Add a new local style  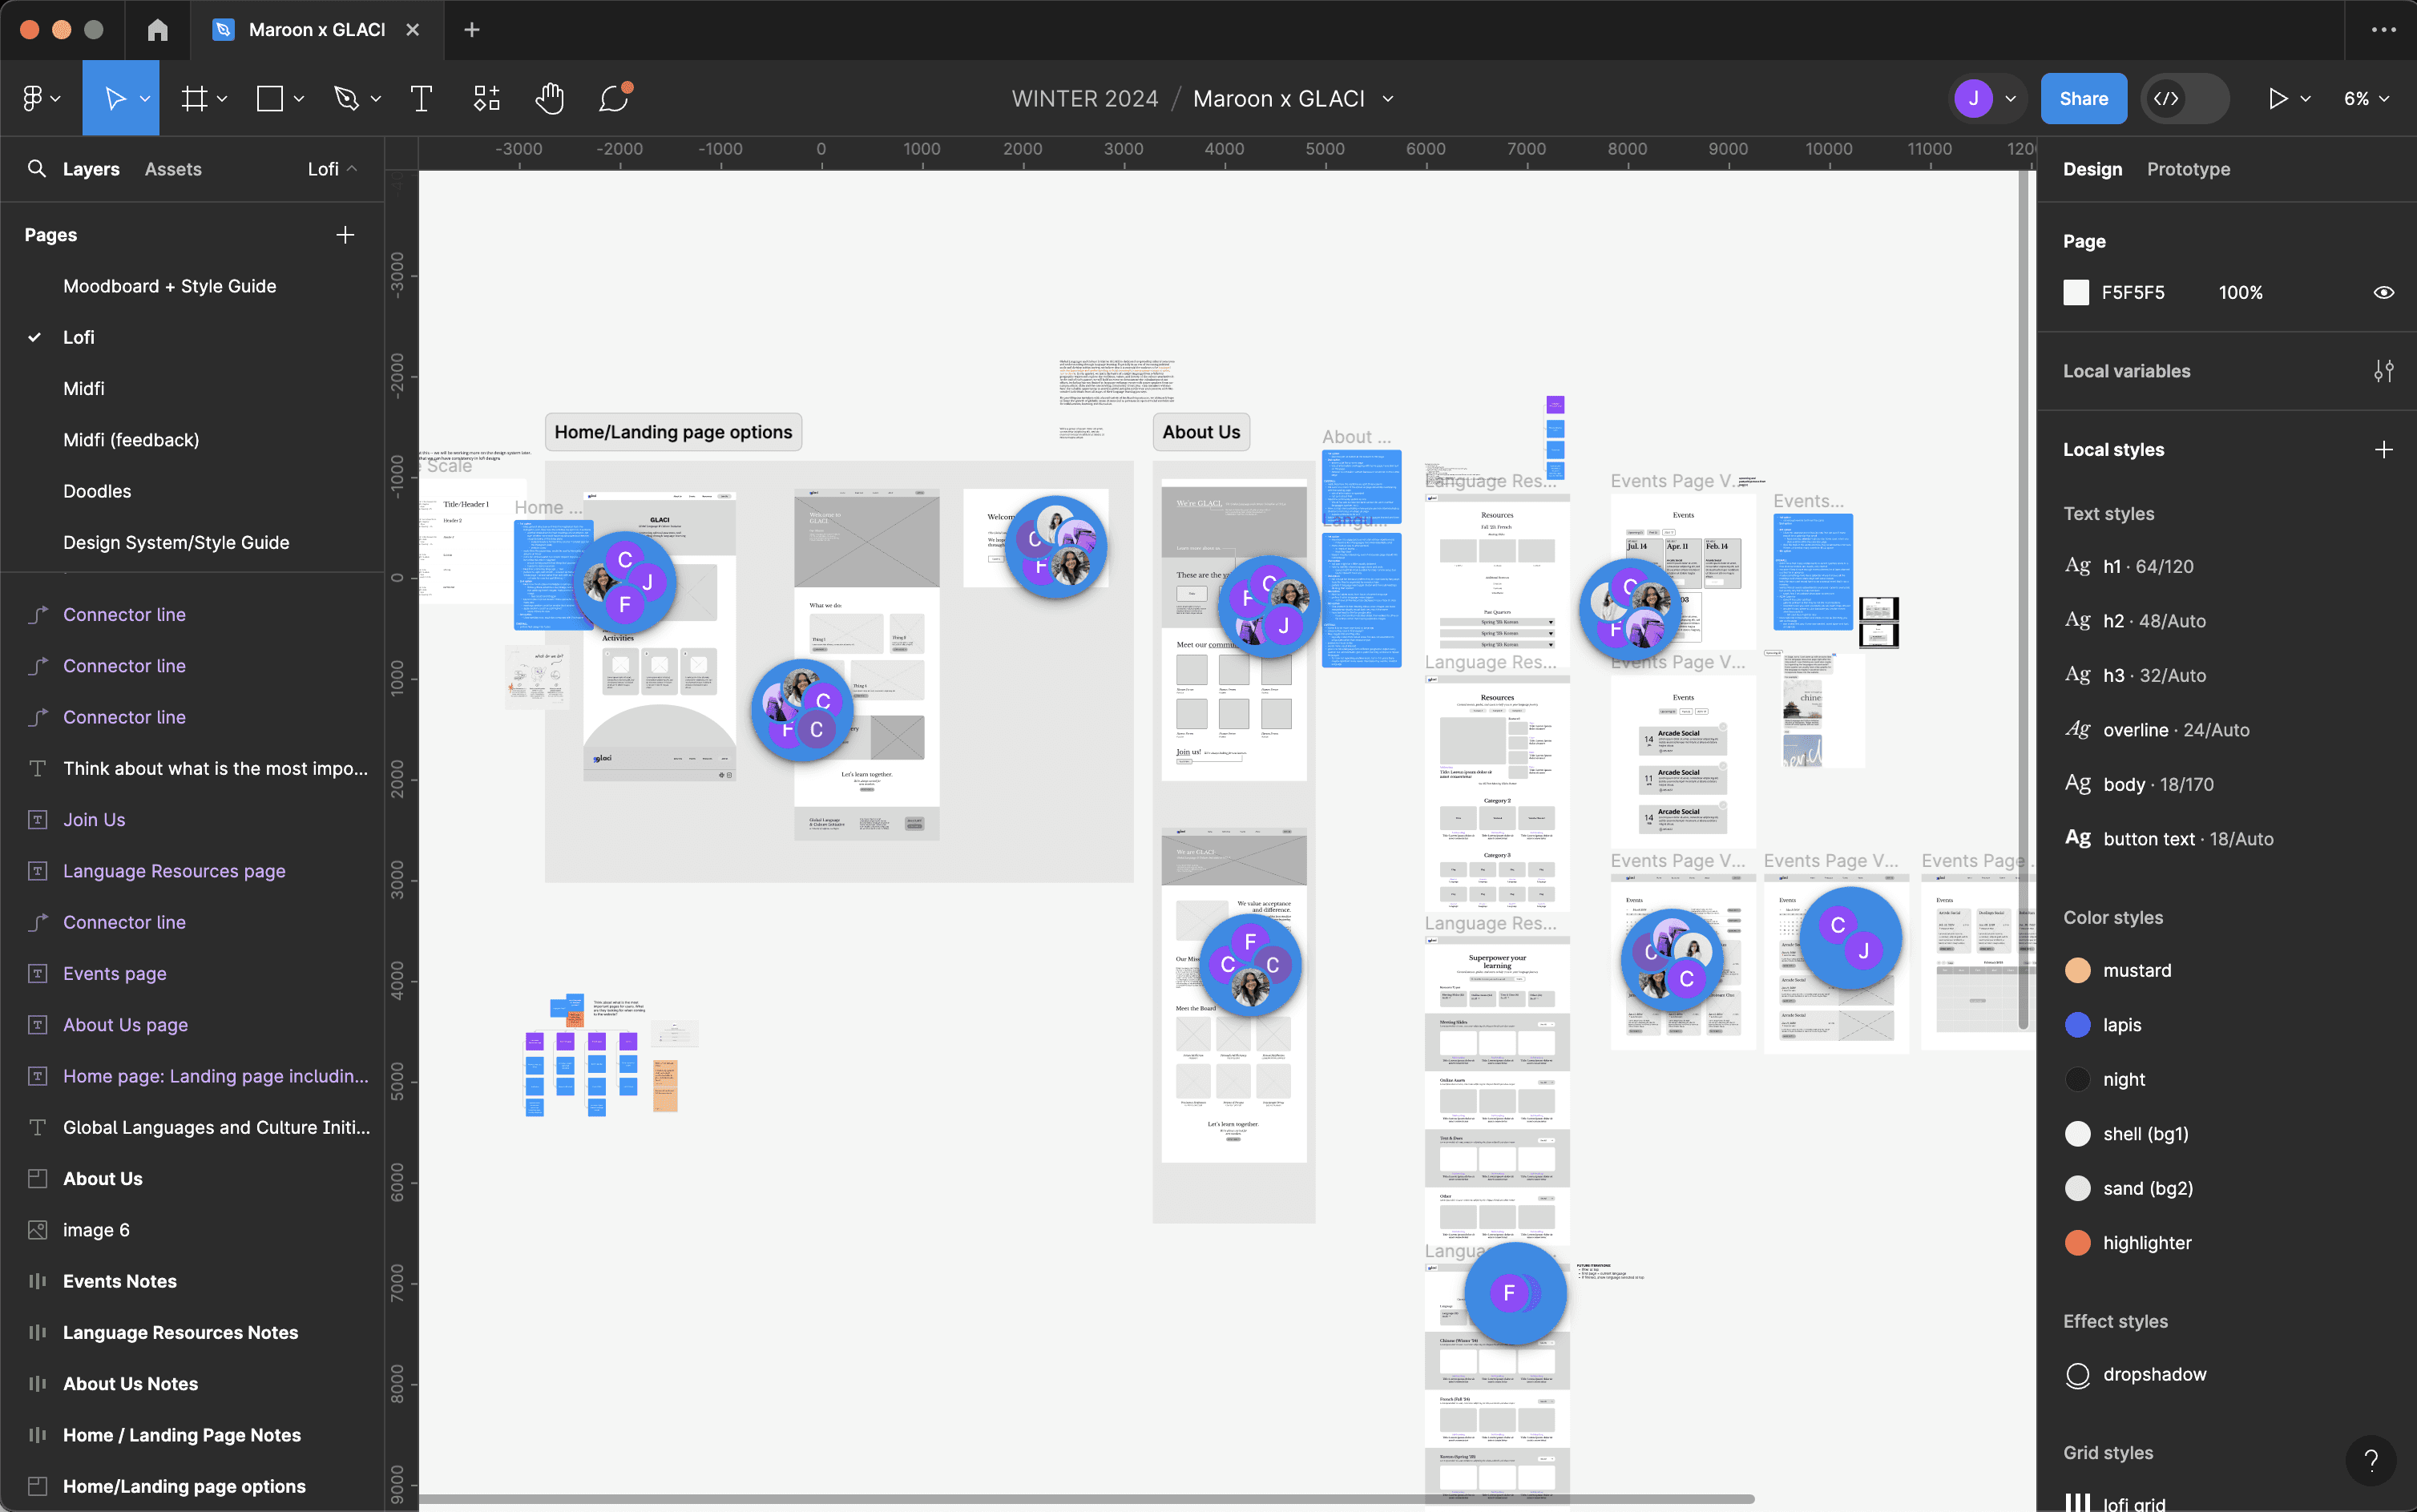click(x=2384, y=450)
